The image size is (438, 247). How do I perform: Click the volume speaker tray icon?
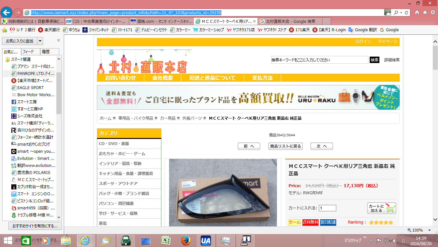(394, 241)
